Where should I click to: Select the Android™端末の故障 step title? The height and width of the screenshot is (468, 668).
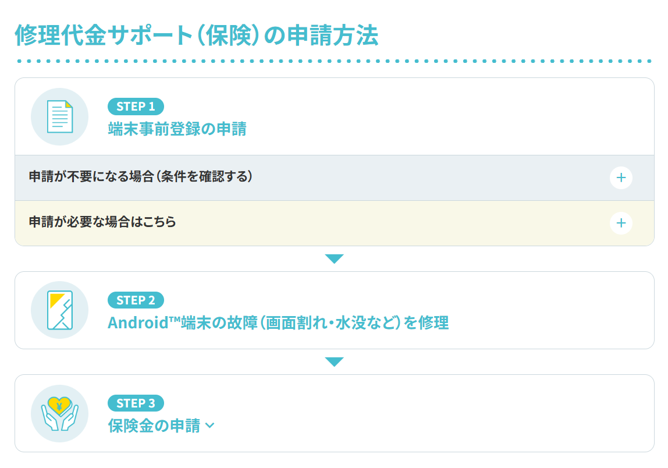click(278, 322)
